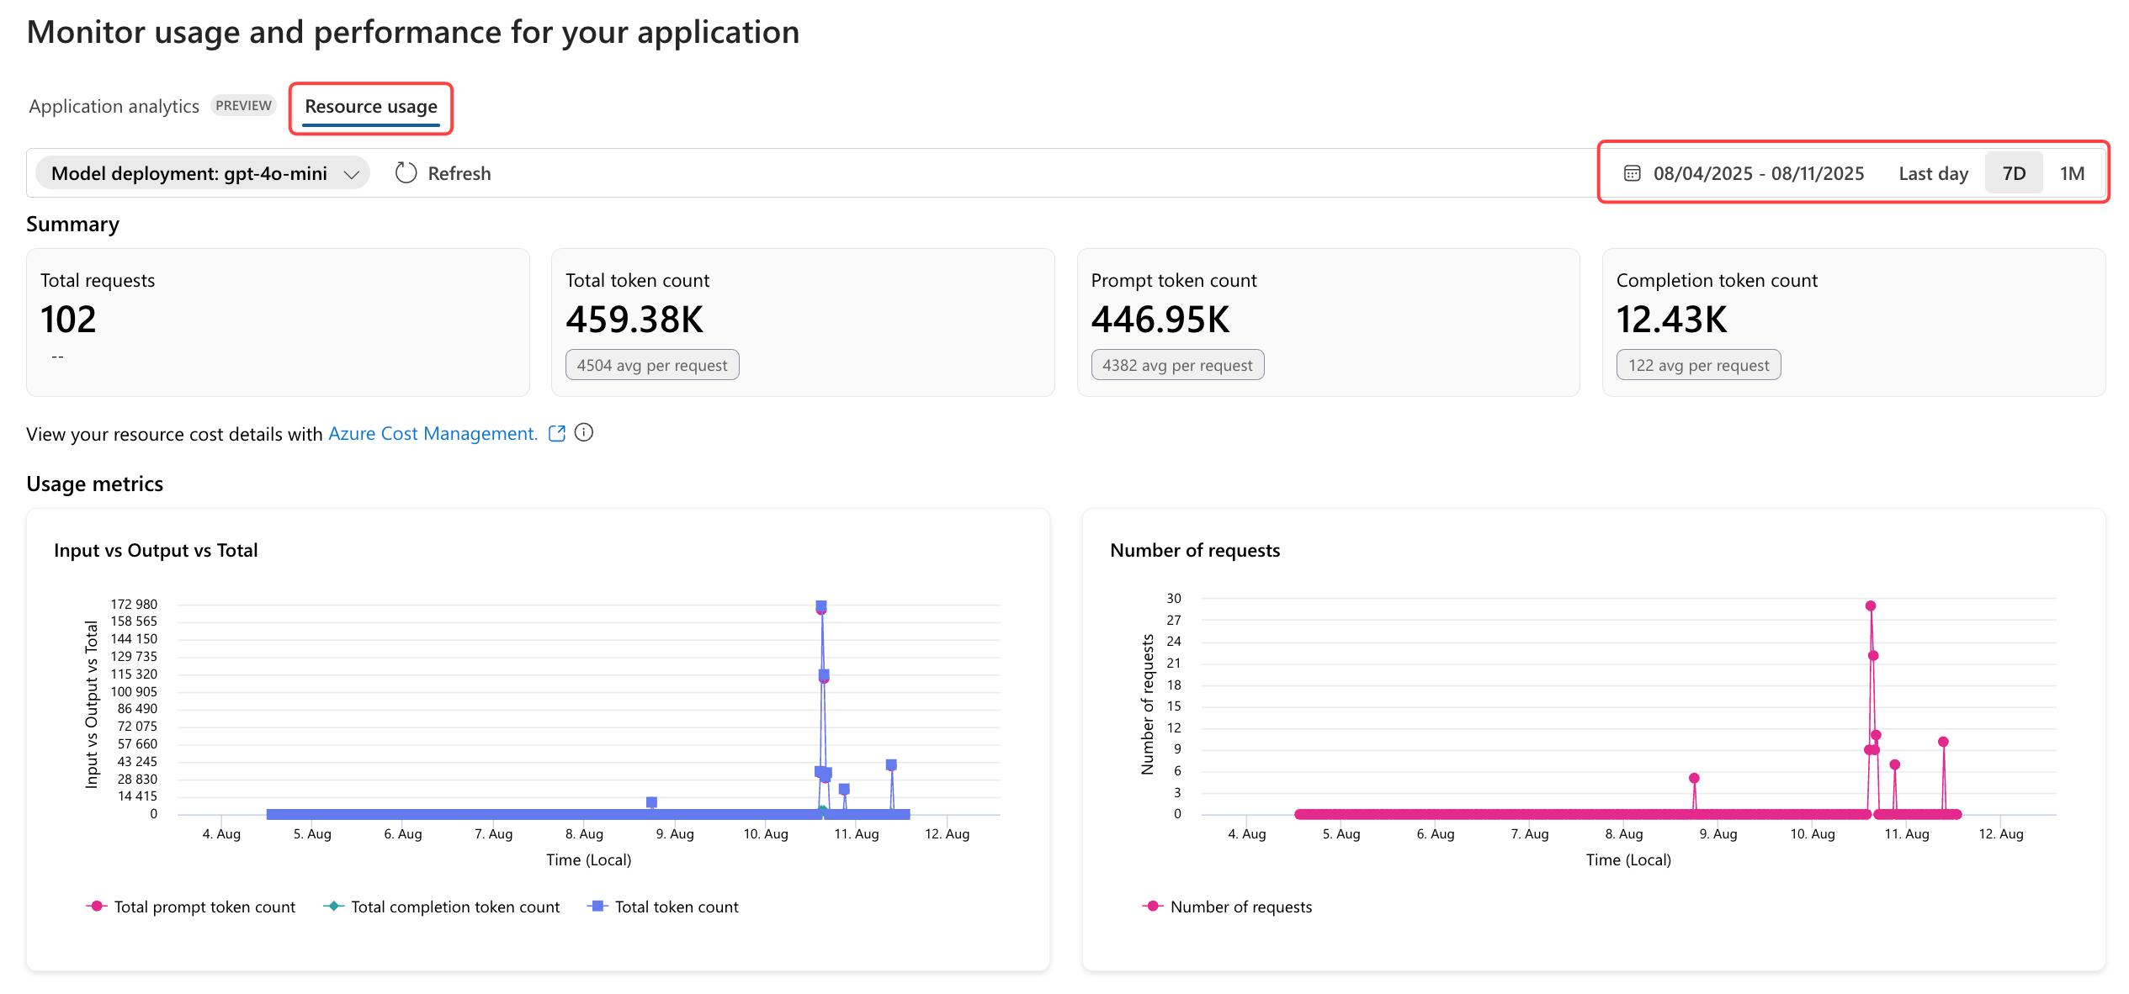Switch to Application analytics tab
Image resolution: width=2129 pixels, height=994 pixels.
114,106
